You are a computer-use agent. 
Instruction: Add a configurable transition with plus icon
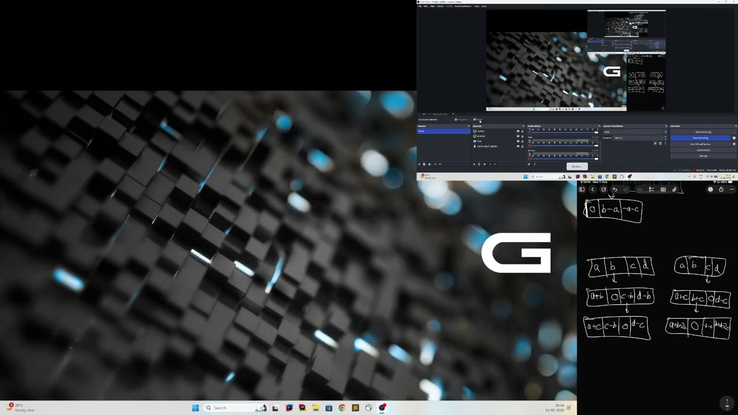(x=655, y=144)
